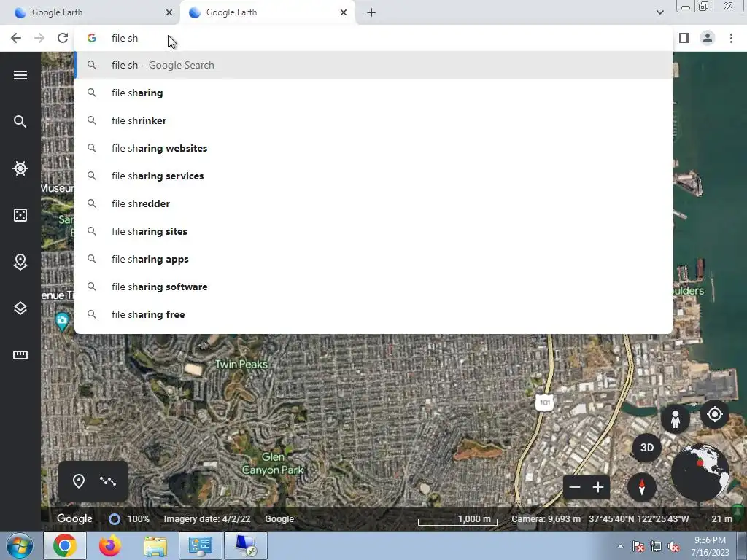The width and height of the screenshot is (747, 560).
Task: Open the Search tool in Earth sidebar
Action: (20, 122)
